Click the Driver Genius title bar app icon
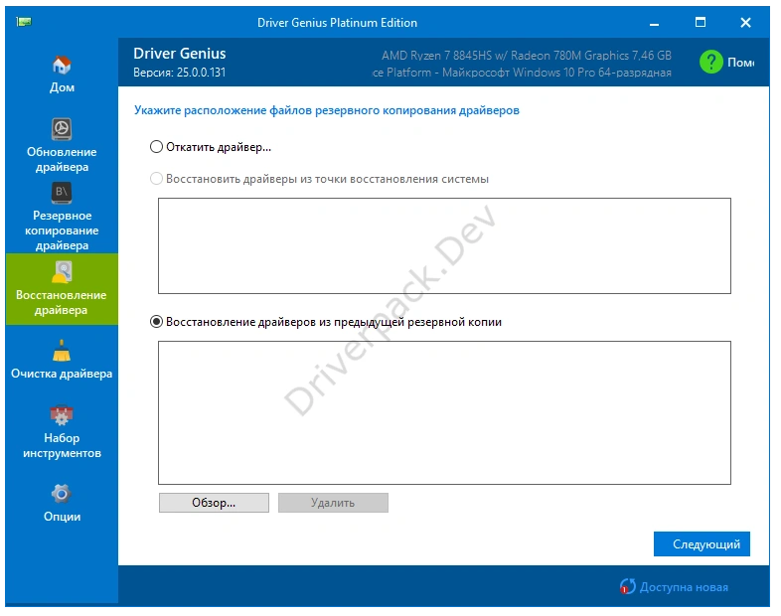The height and width of the screenshot is (616, 781). (24, 22)
